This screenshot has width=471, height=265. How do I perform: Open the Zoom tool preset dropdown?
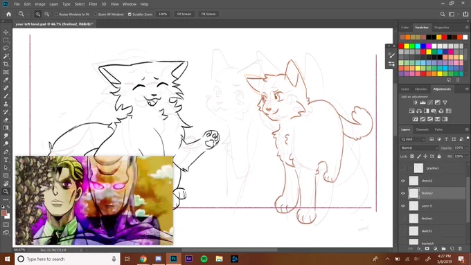point(28,14)
